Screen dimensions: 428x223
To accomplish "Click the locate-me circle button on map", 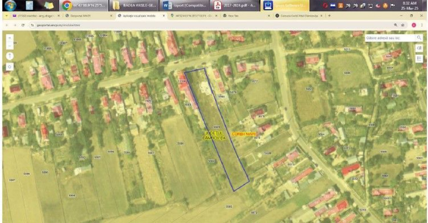I will coord(10,66).
